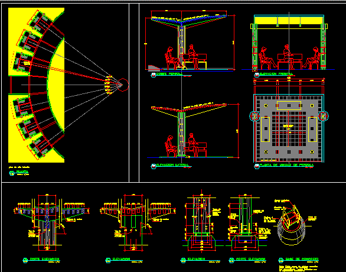346x272 pixels.
Task: Click the view marker beside ELEVACION FRONTAL
Action: coord(257,75)
